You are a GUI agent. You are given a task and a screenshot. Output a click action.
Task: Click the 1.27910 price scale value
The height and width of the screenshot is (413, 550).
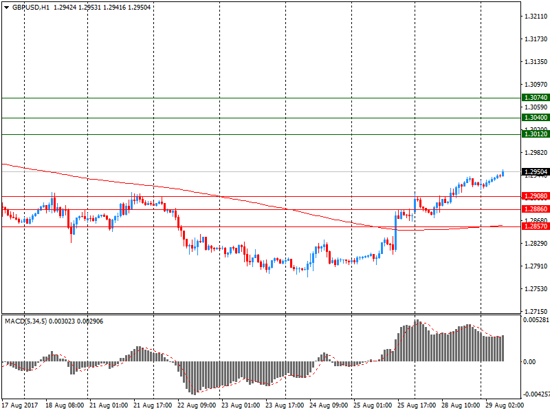(x=536, y=266)
